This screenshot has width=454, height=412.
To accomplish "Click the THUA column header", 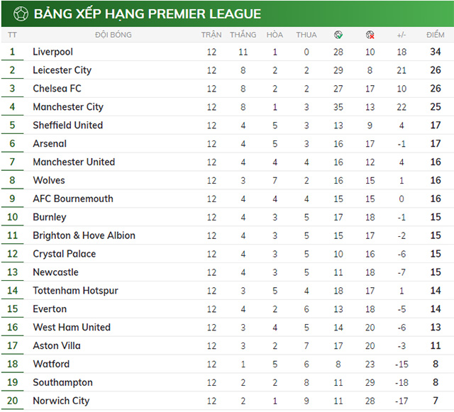I will pyautogui.click(x=306, y=34).
